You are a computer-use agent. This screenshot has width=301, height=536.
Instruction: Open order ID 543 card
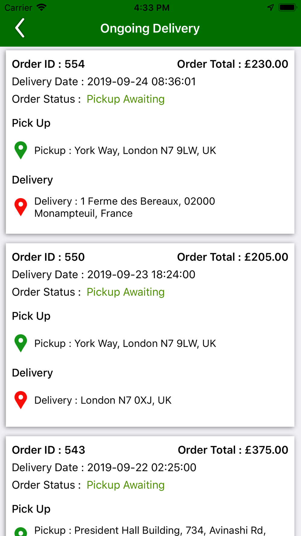coord(150,486)
